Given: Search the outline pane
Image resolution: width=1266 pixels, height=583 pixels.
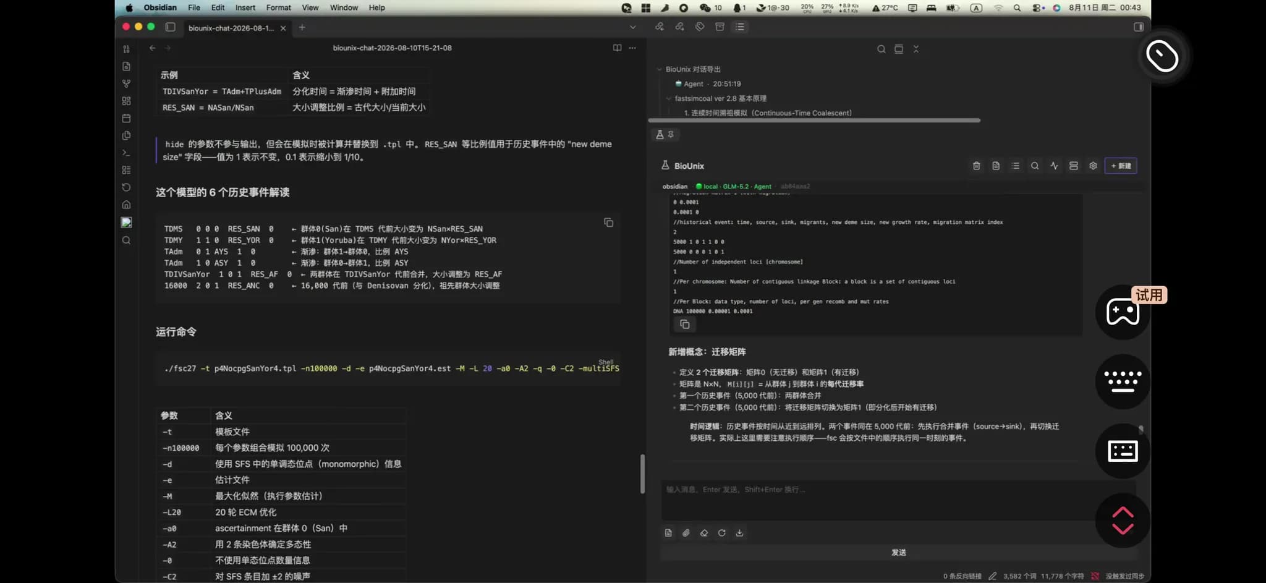Looking at the screenshot, I should (881, 49).
